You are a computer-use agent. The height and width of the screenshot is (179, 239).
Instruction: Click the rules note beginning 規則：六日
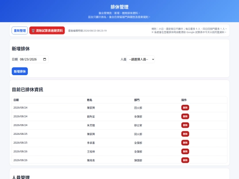tap(189, 29)
